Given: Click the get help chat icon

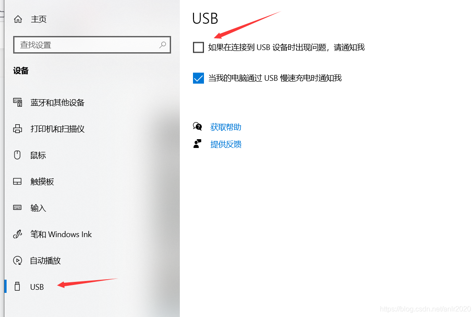Looking at the screenshot, I should (197, 126).
